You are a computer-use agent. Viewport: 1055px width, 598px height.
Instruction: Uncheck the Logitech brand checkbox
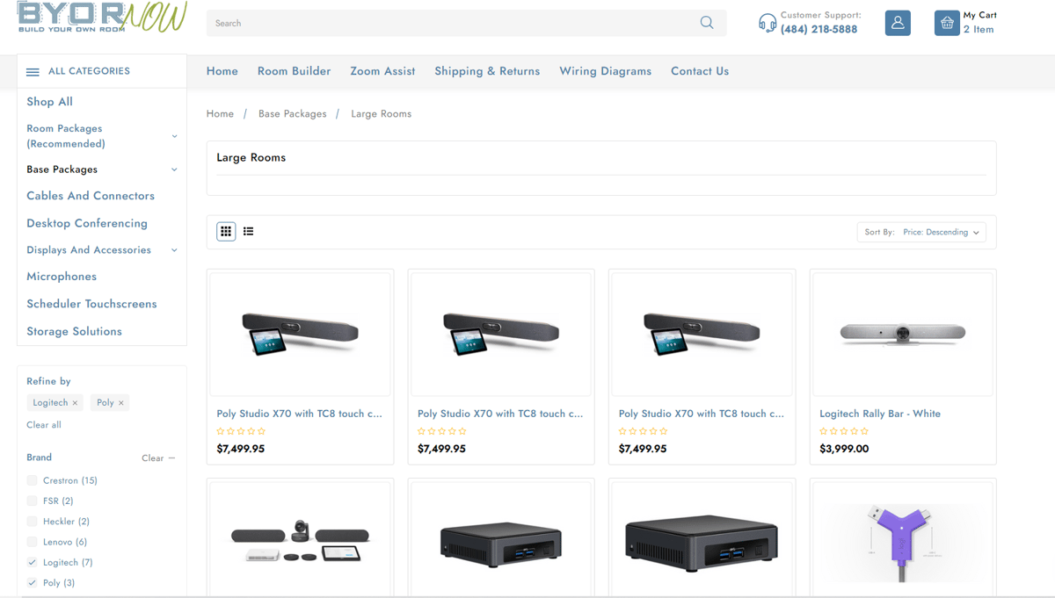pos(33,562)
